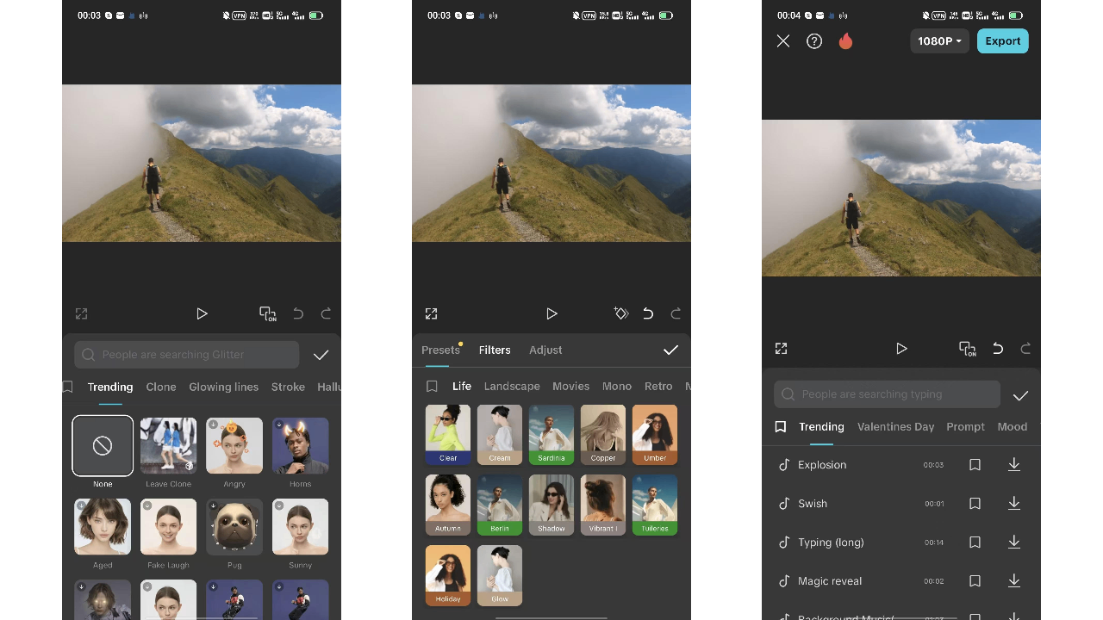This screenshot has width=1103, height=620.
Task: Download the Typing (long) sound
Action: point(1014,542)
